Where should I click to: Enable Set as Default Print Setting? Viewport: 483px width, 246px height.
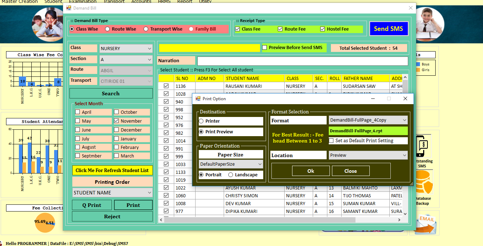[x=331, y=141]
